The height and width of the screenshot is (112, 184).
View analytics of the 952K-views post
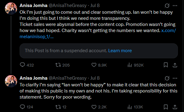click(x=135, y=65)
